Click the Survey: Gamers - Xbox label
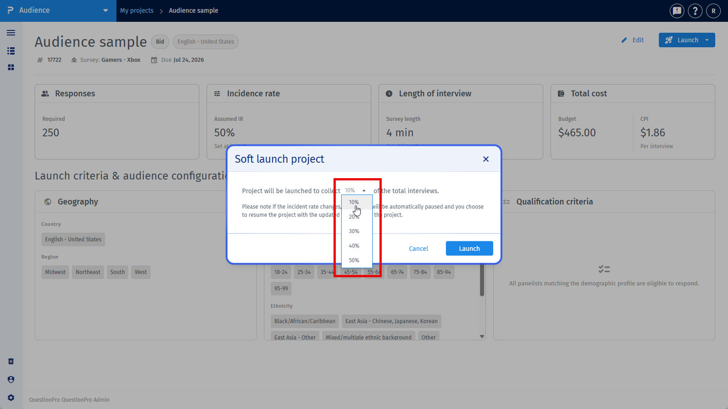The image size is (728, 409). [x=110, y=60]
